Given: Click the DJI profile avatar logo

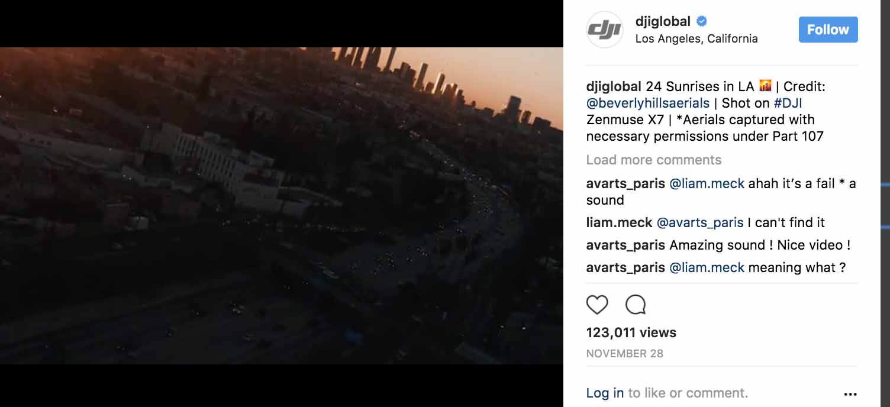Looking at the screenshot, I should pyautogui.click(x=604, y=30).
